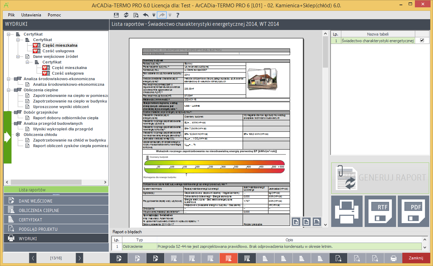Click the Opis column header in error report
This screenshot has width=433, height=266.
click(x=289, y=240)
